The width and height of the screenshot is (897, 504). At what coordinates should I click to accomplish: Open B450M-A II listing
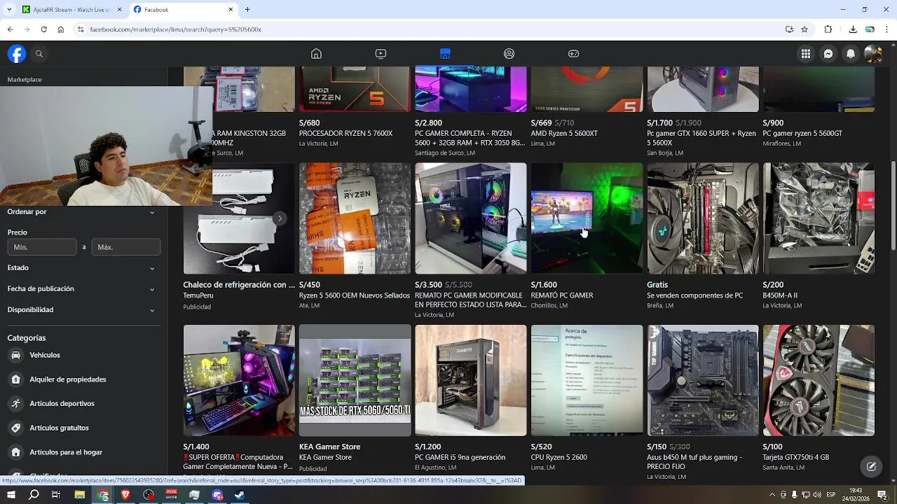(x=819, y=234)
